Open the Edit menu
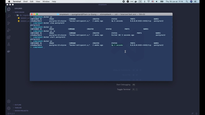This screenshot has width=205, height=115. 32,2
